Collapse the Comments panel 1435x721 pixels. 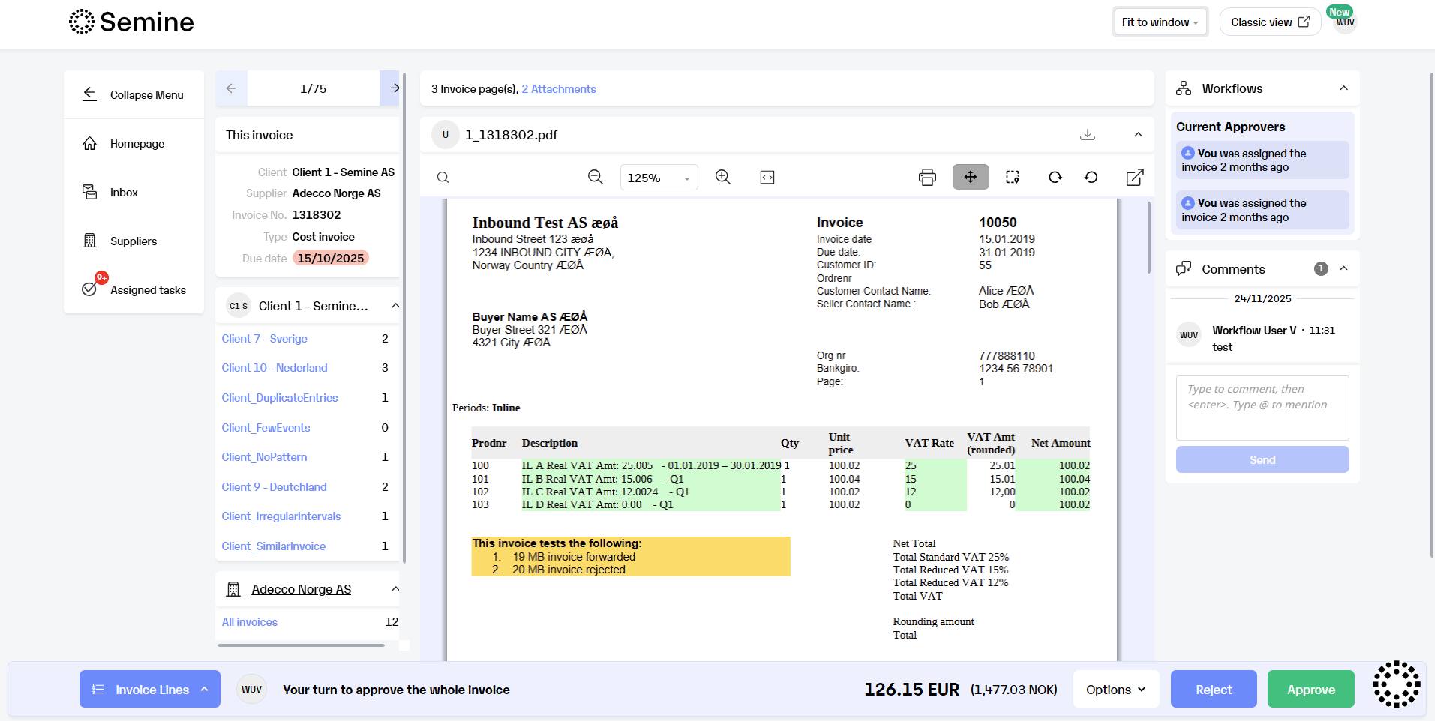pos(1343,268)
